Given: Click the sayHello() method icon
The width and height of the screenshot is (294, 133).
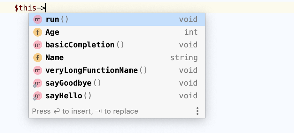Looking at the screenshot, I should pyautogui.click(x=38, y=96).
